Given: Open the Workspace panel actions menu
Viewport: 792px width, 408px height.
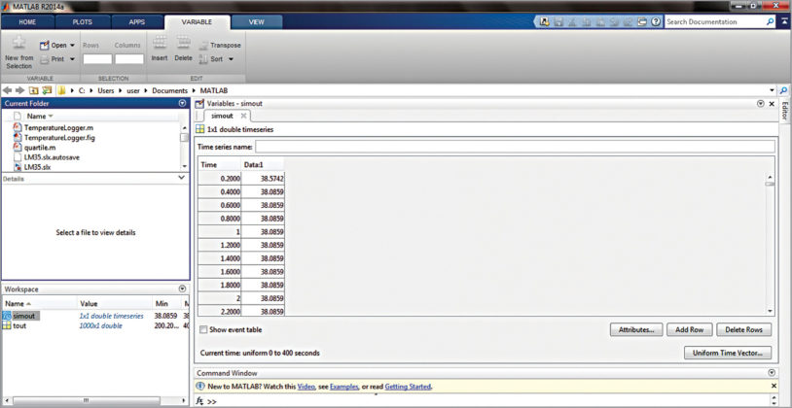Looking at the screenshot, I should coord(182,289).
